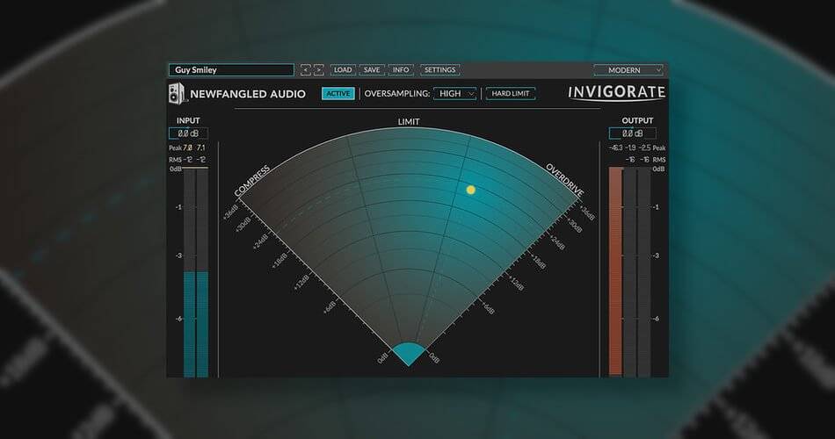Click the LIMIT label atop the arc
Viewport: 835px width, 439px height.
click(x=409, y=122)
